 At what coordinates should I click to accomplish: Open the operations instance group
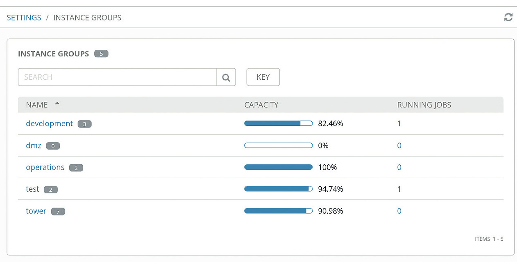coord(45,167)
